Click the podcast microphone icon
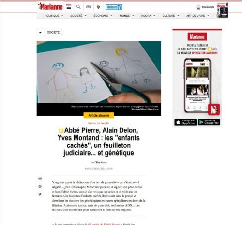Image resolution: width=242 pixels, height=225 pixels. 98,7
